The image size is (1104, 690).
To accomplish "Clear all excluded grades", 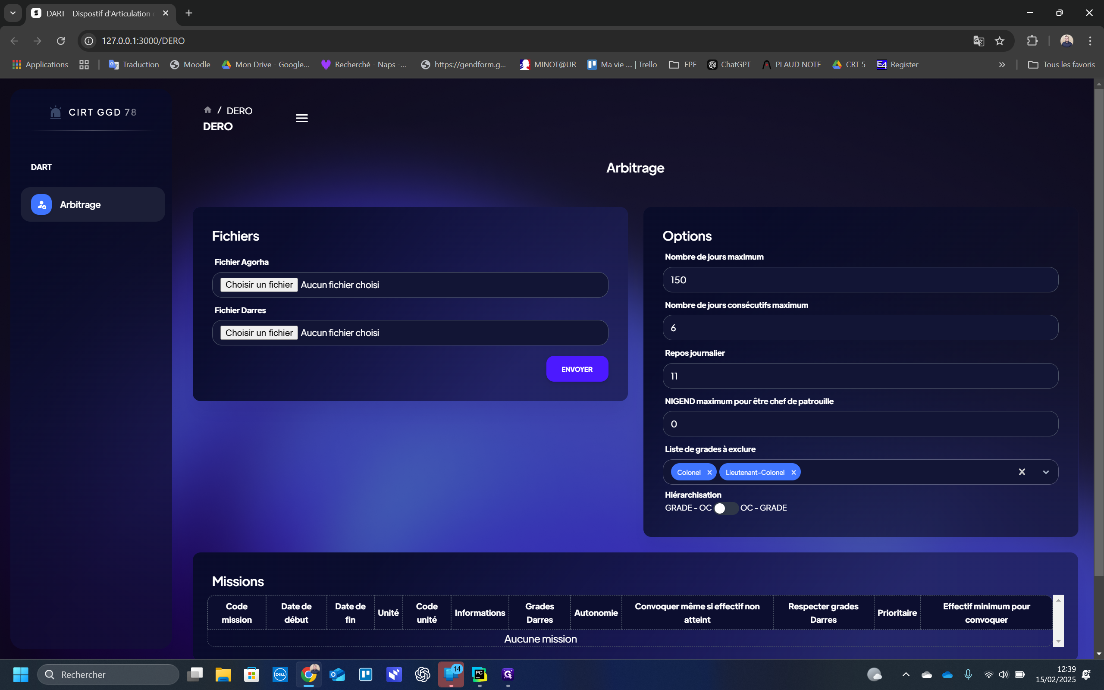I will (1022, 472).
